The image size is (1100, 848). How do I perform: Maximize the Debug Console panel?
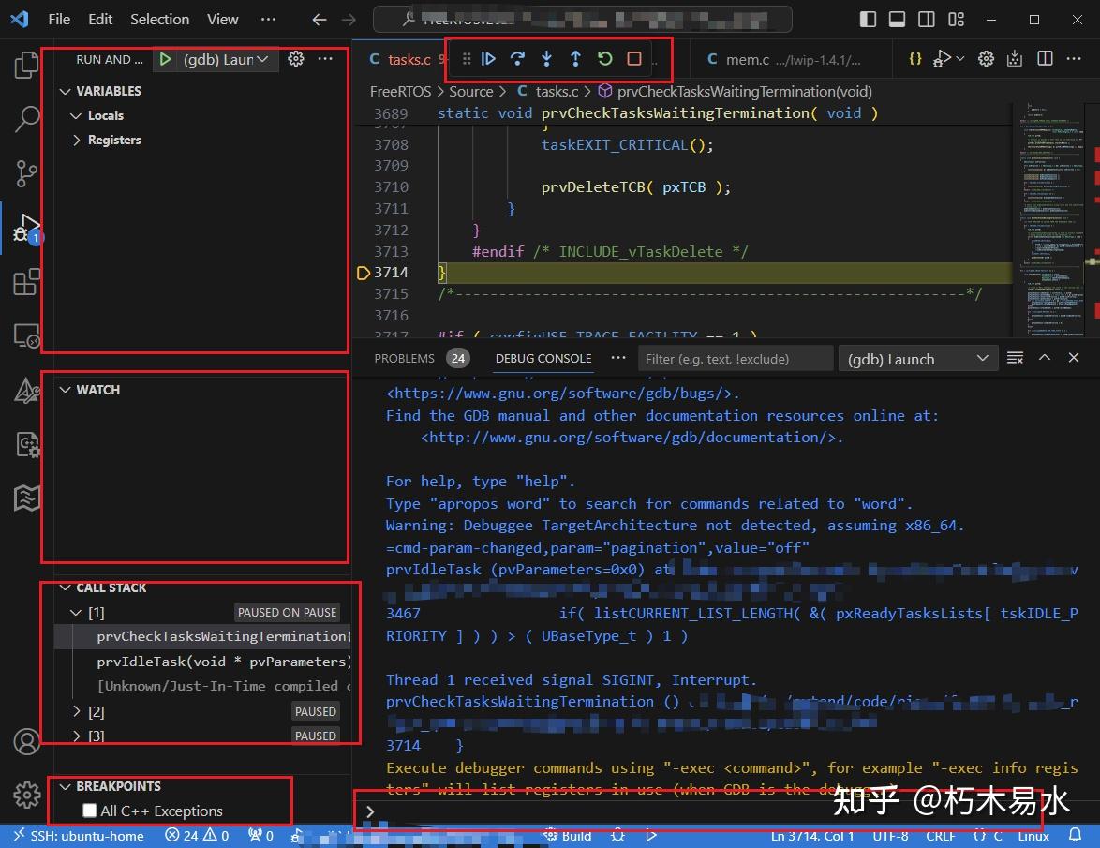[x=1044, y=357]
